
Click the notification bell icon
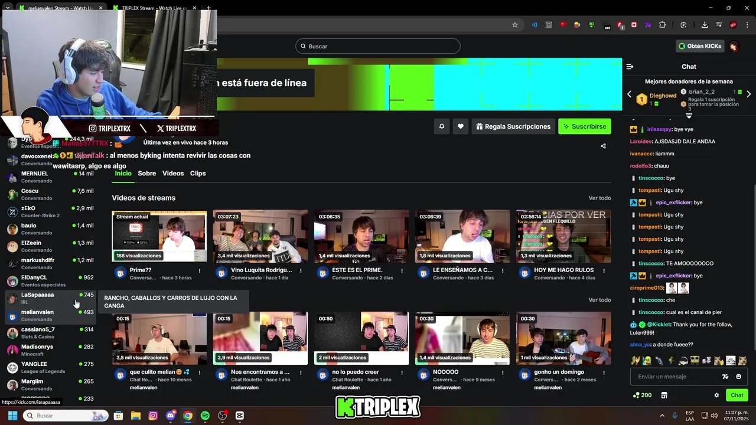pos(441,126)
